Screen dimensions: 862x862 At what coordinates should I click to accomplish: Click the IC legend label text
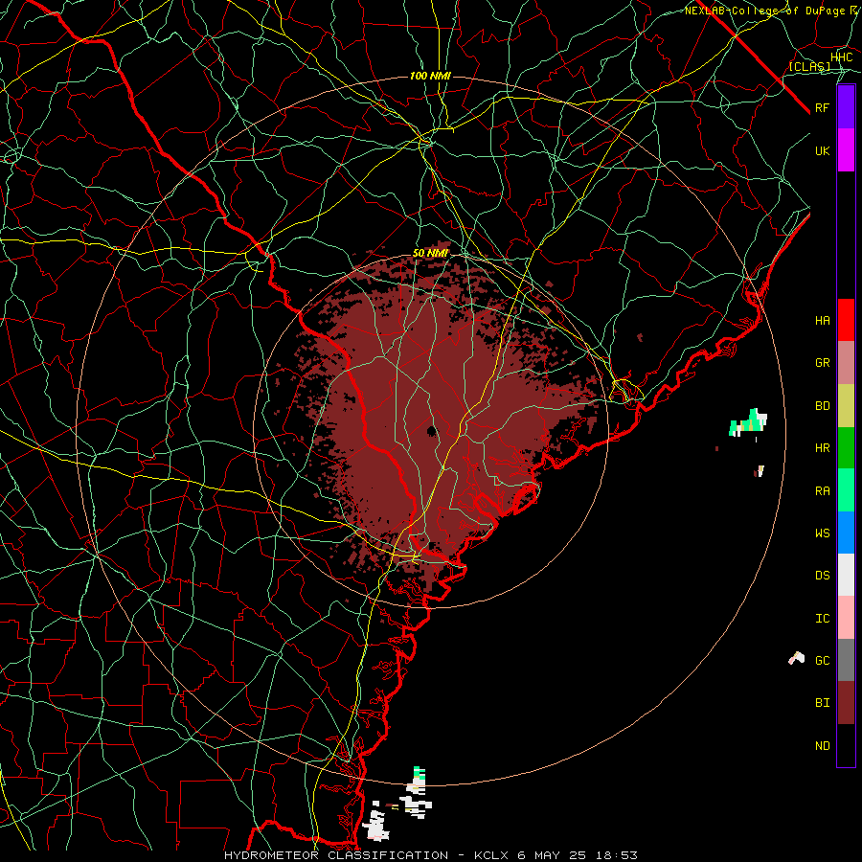(x=823, y=619)
